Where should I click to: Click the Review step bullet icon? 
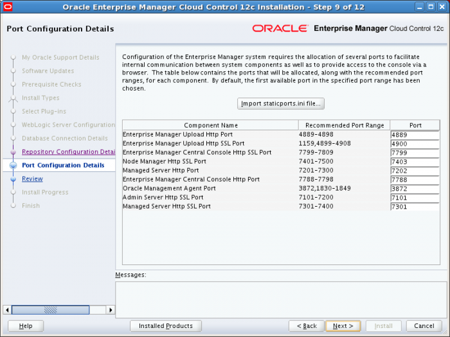14,179
